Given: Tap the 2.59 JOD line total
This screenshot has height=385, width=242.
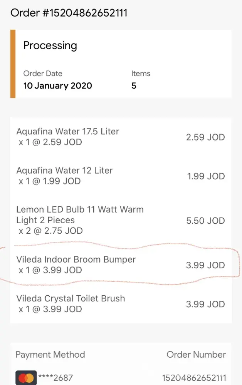Looking at the screenshot, I should 205,137.
